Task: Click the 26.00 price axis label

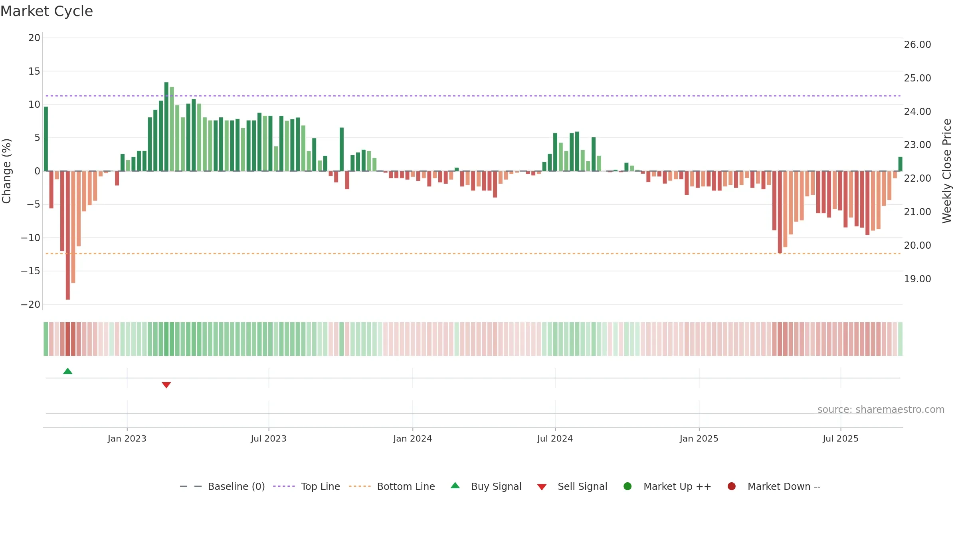Action: (x=917, y=45)
